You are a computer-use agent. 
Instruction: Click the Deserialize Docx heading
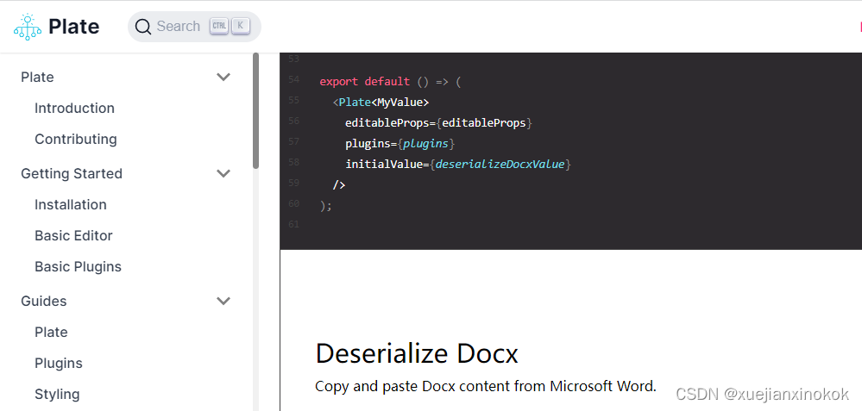click(x=417, y=353)
